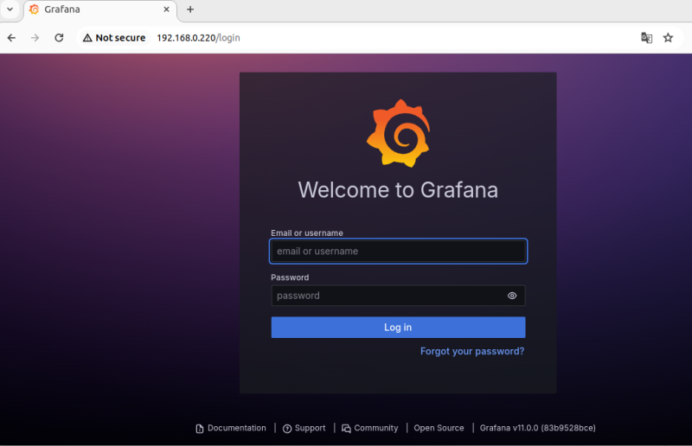692x446 pixels.
Task: Click the forward navigation arrow
Action: click(35, 38)
